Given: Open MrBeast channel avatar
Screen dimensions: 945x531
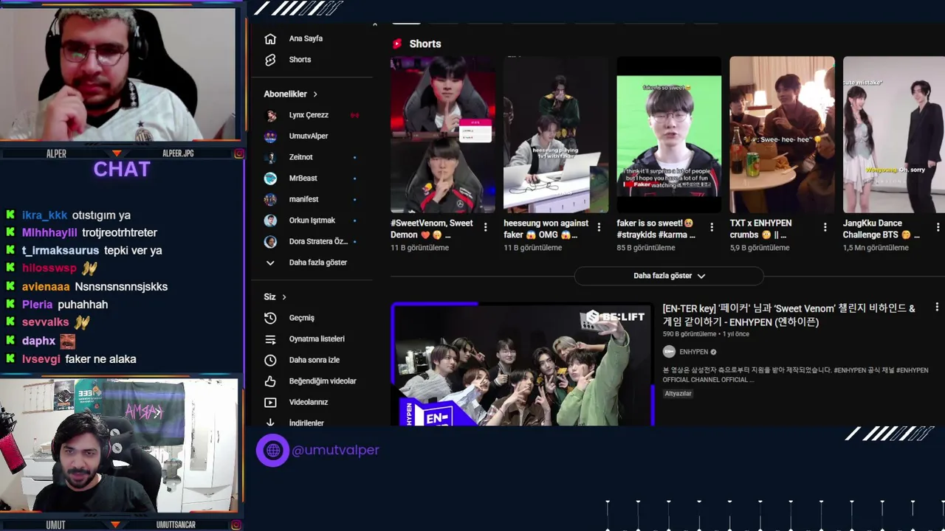Looking at the screenshot, I should [271, 178].
